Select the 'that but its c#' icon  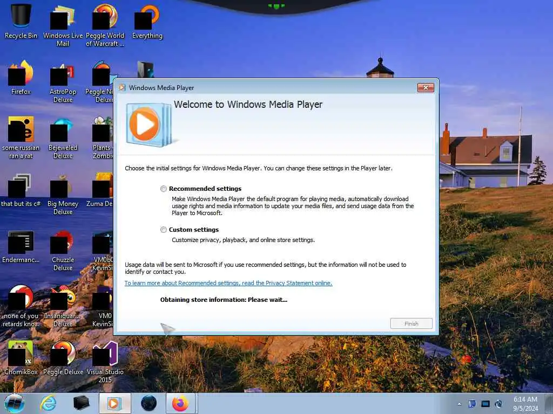(x=21, y=190)
